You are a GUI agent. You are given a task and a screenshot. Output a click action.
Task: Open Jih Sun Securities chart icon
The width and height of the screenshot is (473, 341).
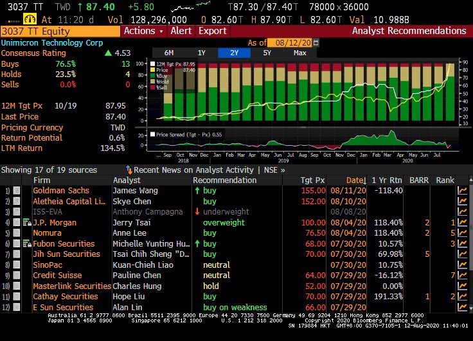click(462, 254)
